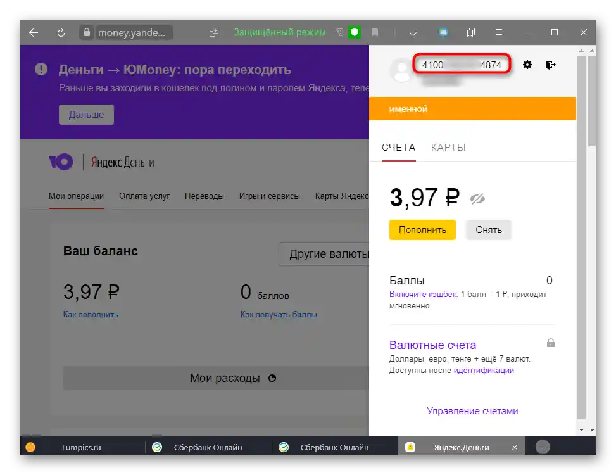Viewport: 616px width, 475px height.
Task: Switch to the СЧЕТА tab
Action: click(398, 148)
